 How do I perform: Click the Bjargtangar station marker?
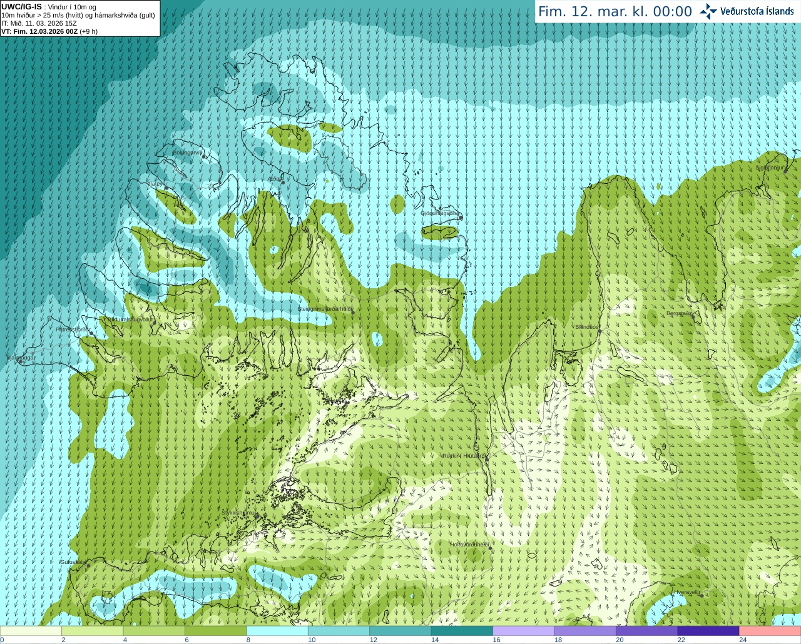coord(21,362)
